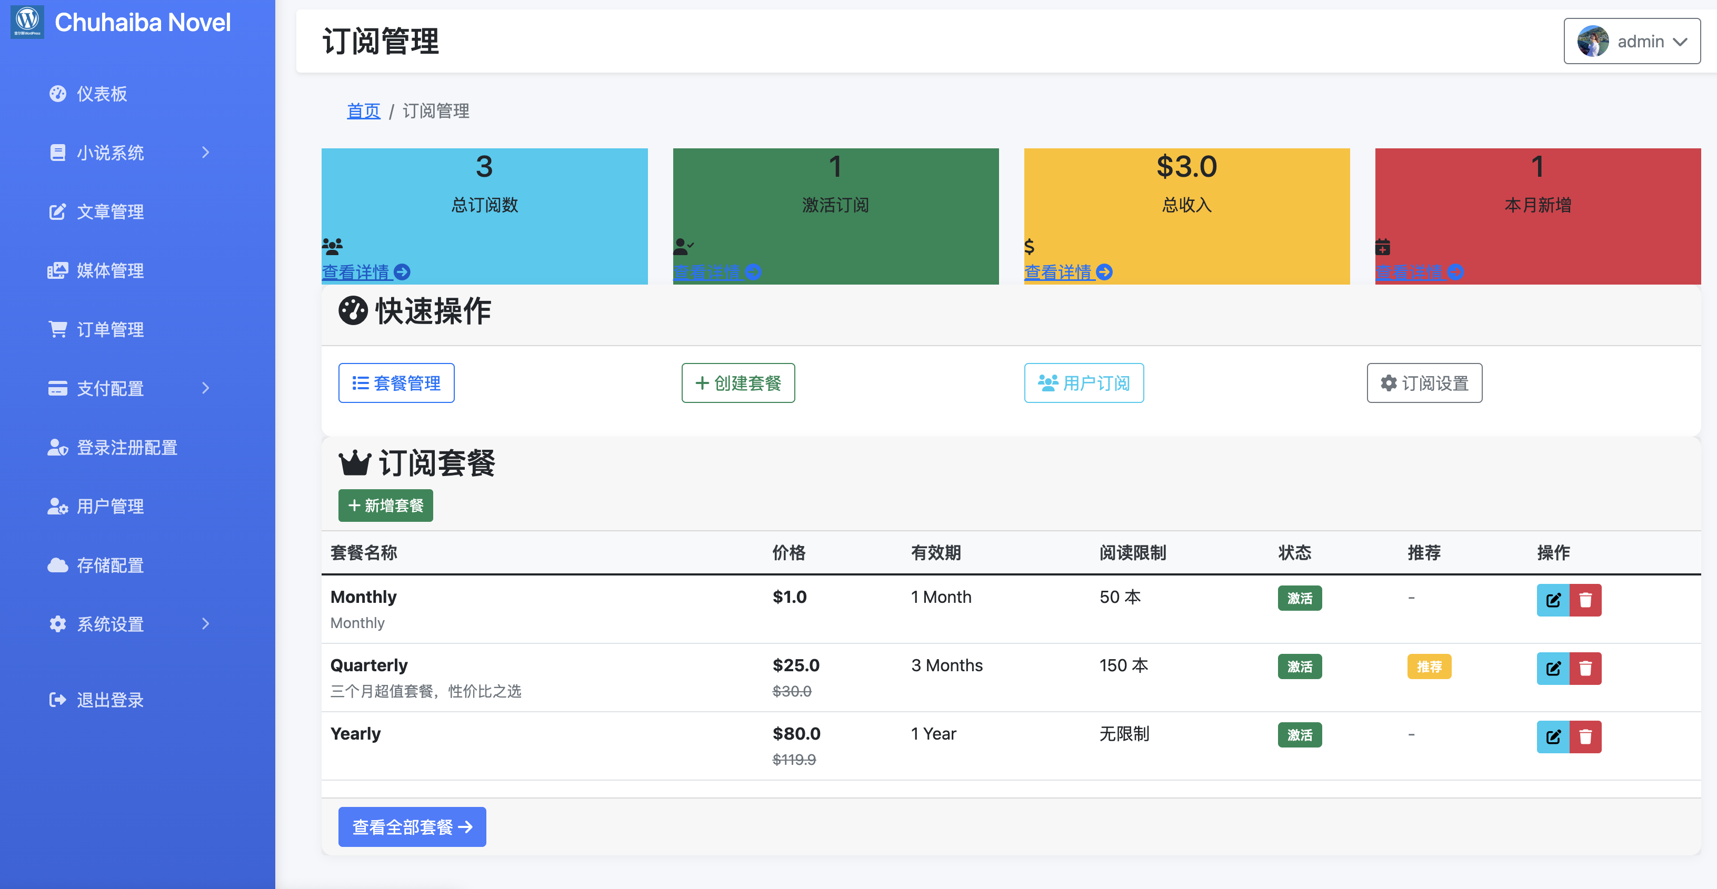The height and width of the screenshot is (889, 1717).
Task: Click the users group icon on 总订阅数 card
Action: pos(332,246)
